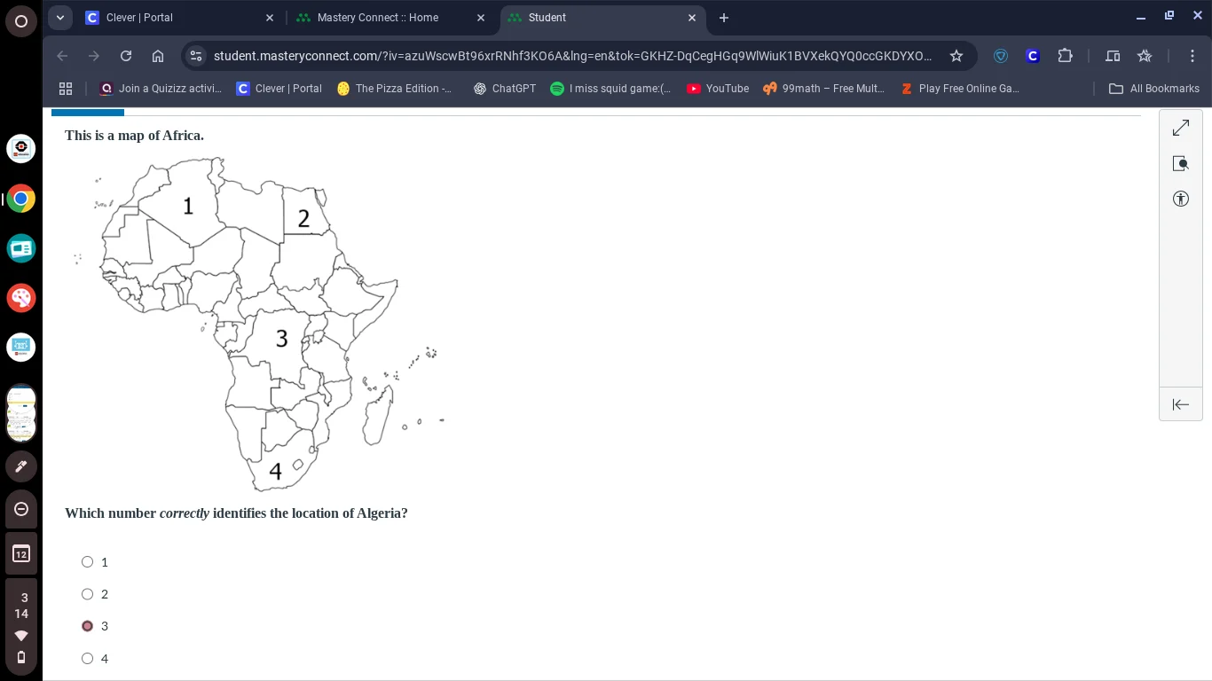Switch to the Mastery Connect Home tab
This screenshot has height=681, width=1212.
(x=377, y=18)
